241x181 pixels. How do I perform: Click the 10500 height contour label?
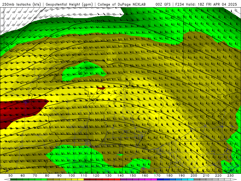[x=97, y=120]
